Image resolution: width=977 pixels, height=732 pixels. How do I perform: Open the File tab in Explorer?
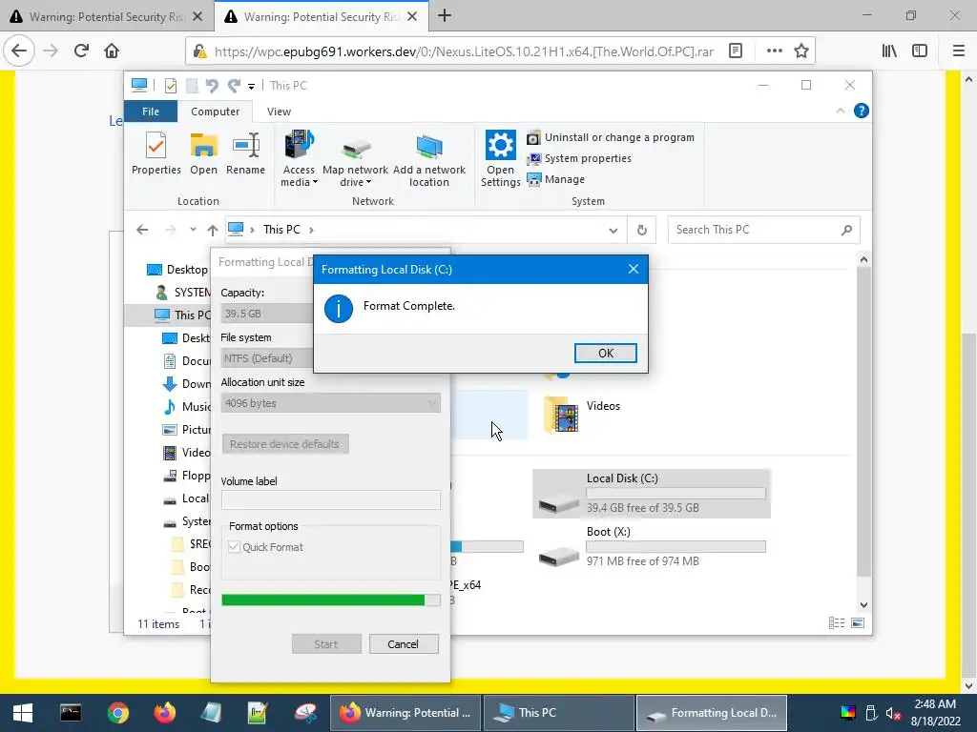151,112
